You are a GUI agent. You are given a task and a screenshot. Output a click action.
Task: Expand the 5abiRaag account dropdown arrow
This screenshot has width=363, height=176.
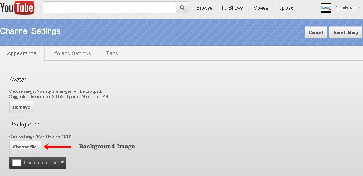pyautogui.click(x=359, y=7)
